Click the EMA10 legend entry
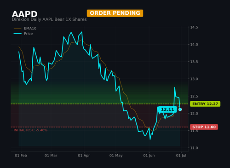This screenshot has width=230, height=168. point(25,29)
